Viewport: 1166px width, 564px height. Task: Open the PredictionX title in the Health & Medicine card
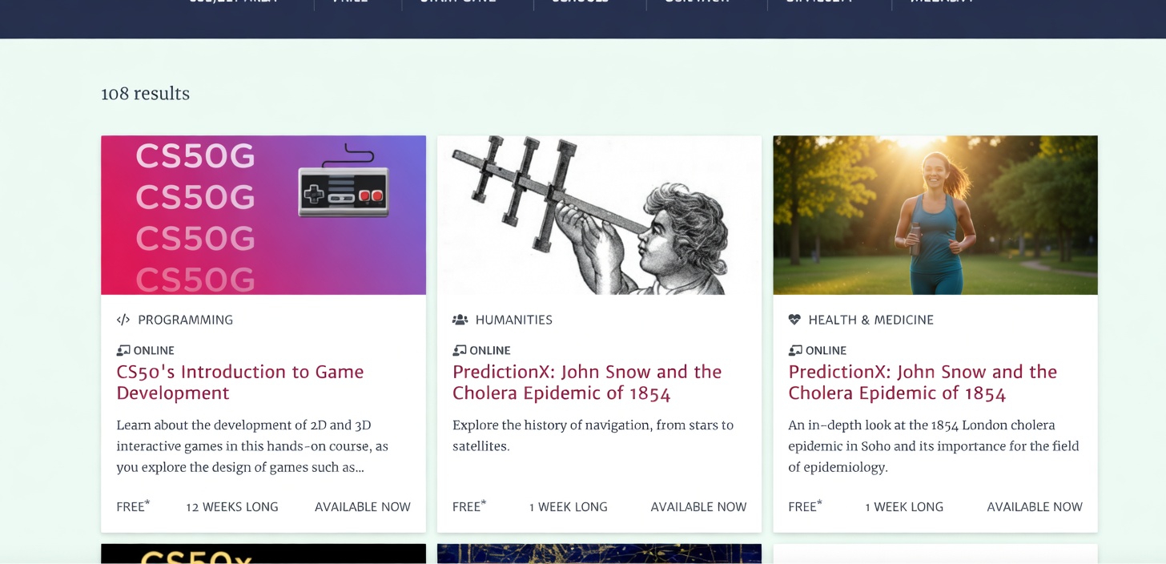(923, 382)
